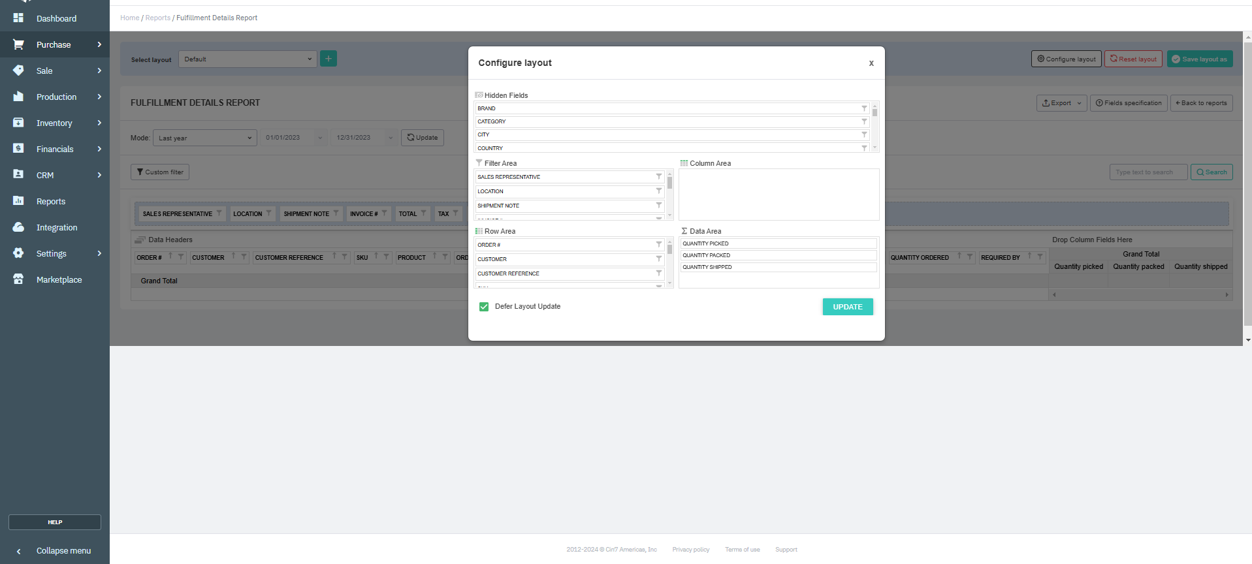1252x564 pixels.
Task: Select QUANTITY PACKED in Data Area
Action: pyautogui.click(x=777, y=255)
